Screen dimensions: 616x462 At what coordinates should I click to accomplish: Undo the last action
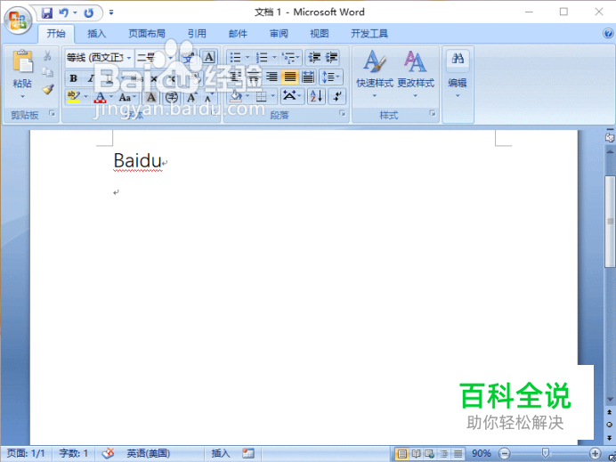pyautogui.click(x=63, y=13)
